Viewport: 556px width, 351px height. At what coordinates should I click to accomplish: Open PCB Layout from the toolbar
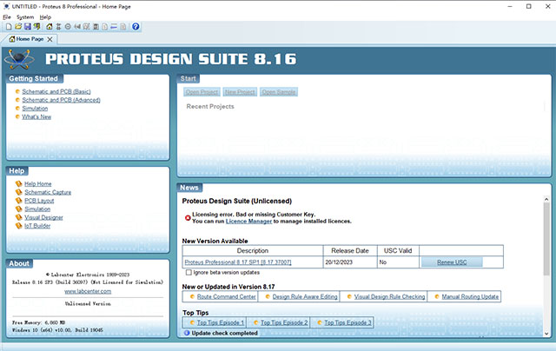coord(68,27)
